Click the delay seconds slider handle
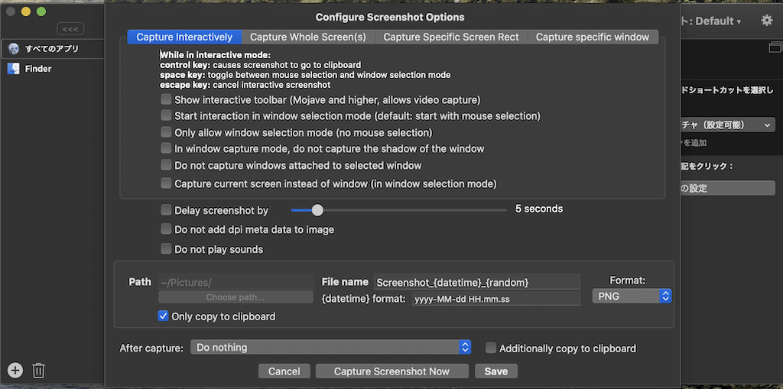783x389 pixels. [317, 209]
